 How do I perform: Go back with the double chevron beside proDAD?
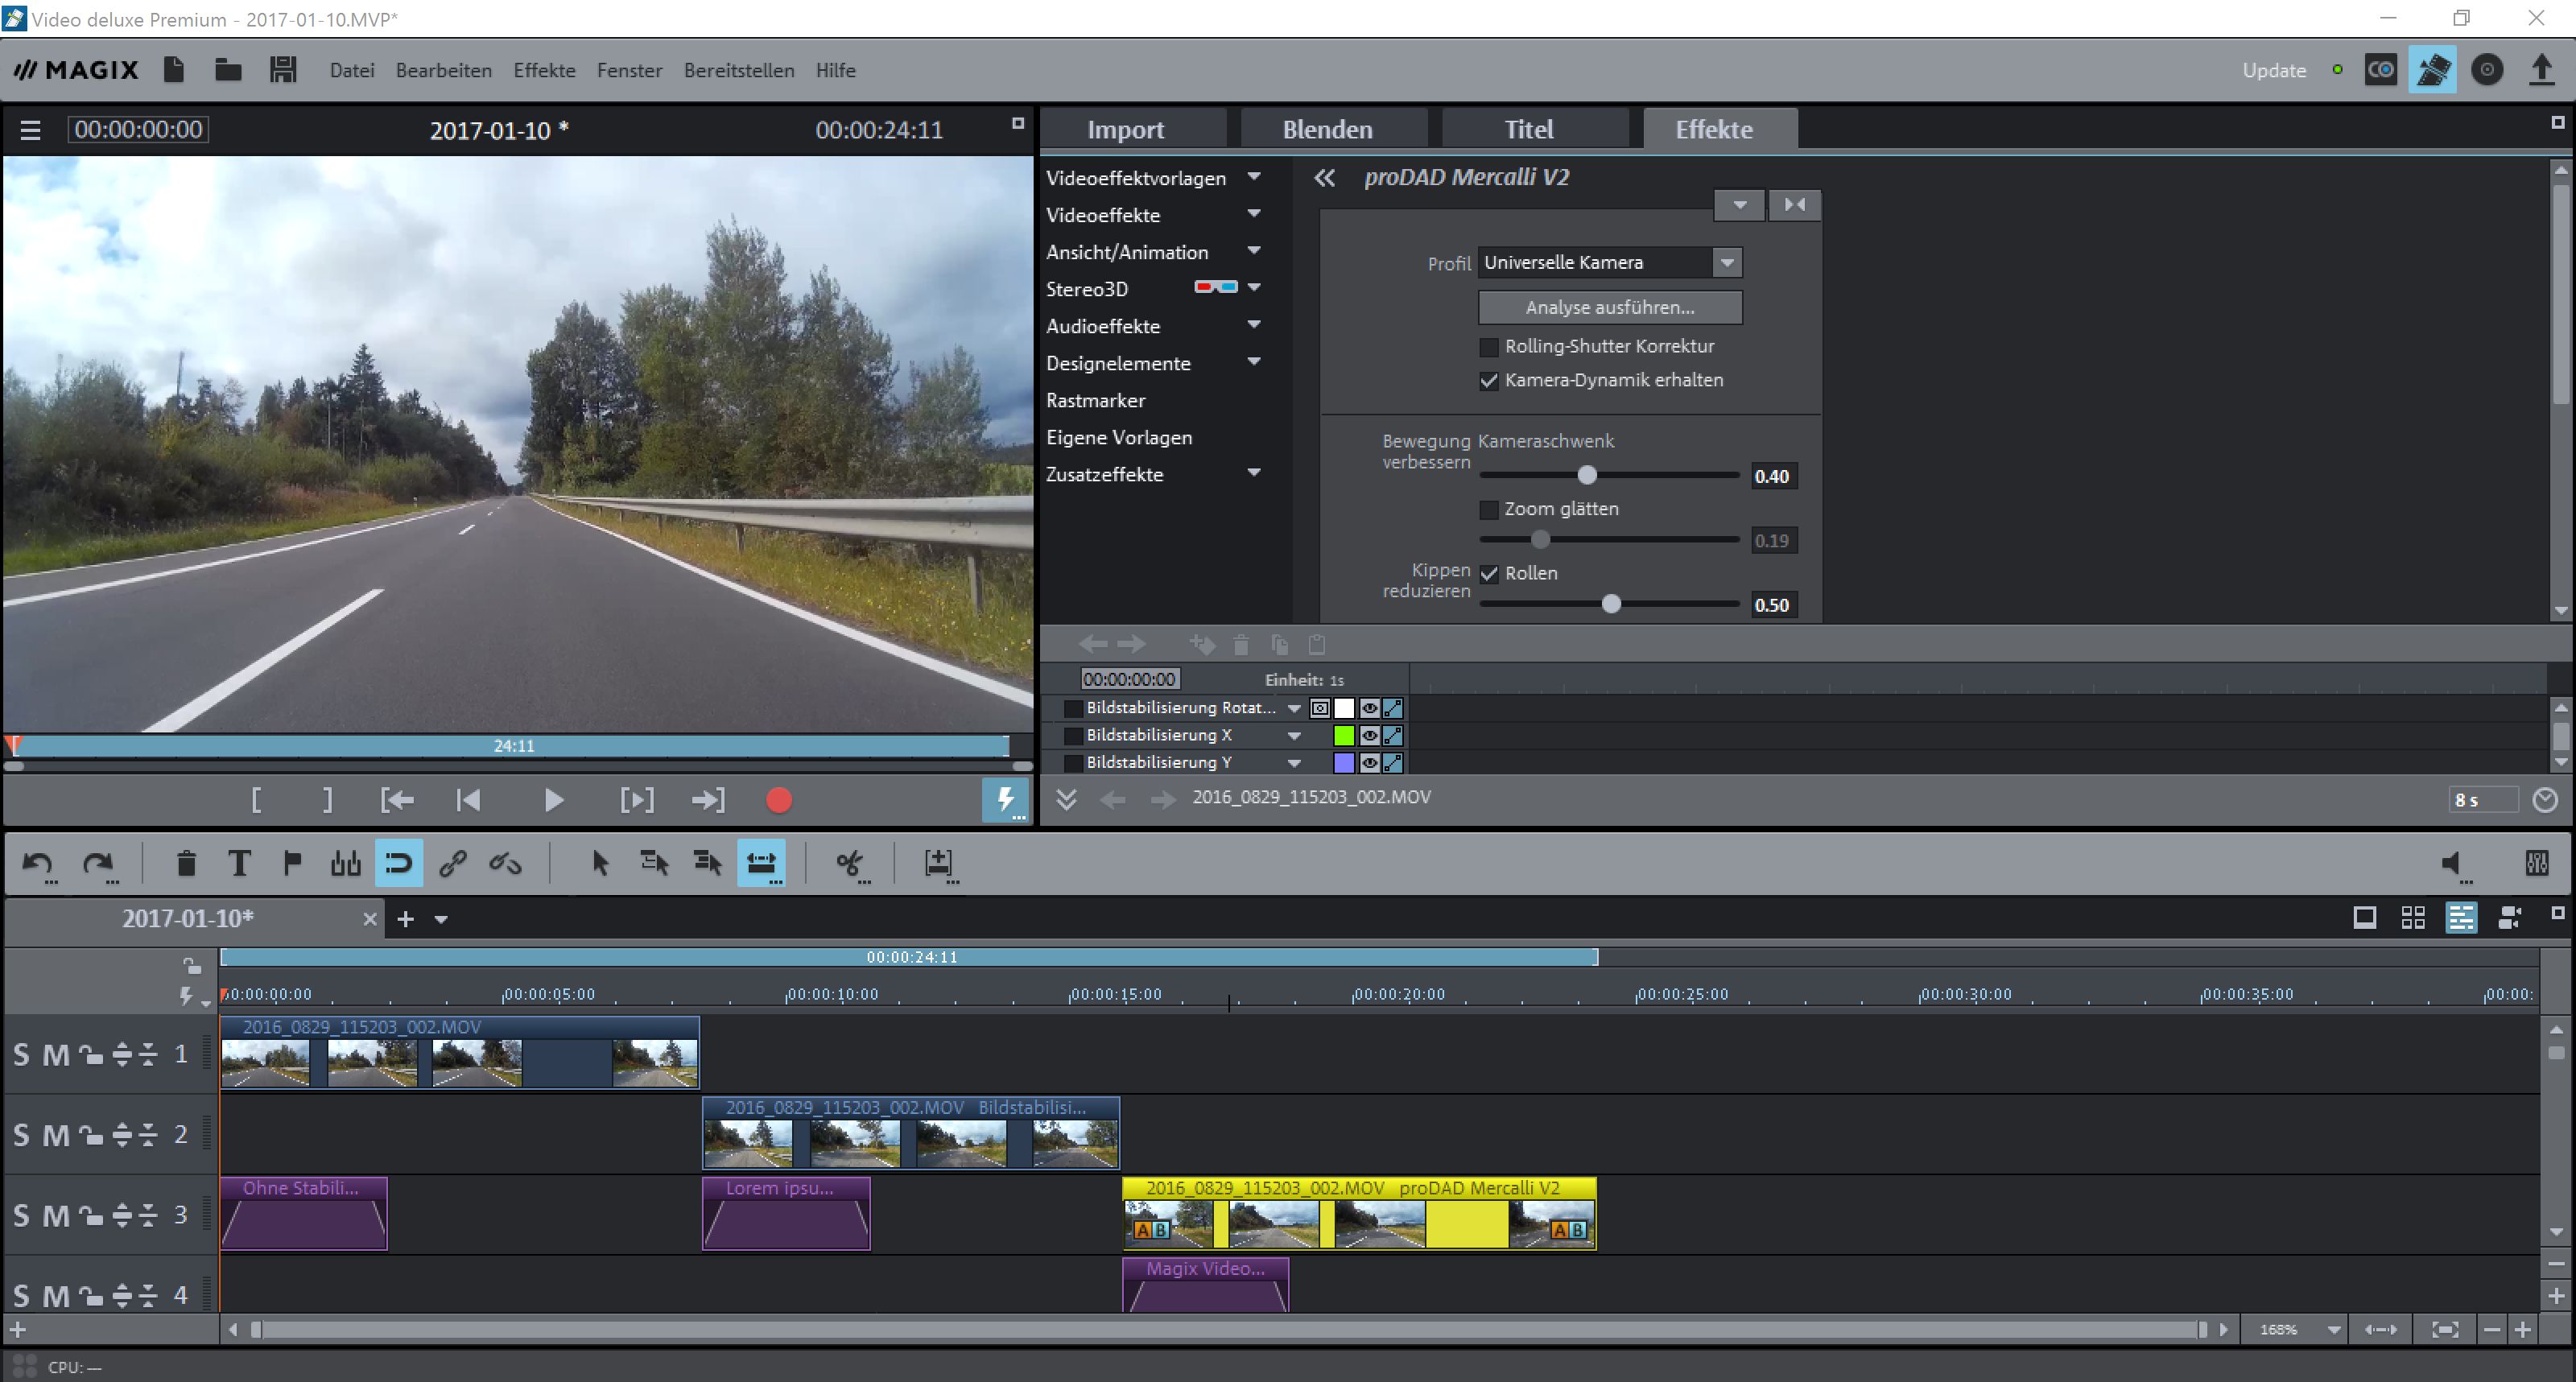coord(1325,178)
